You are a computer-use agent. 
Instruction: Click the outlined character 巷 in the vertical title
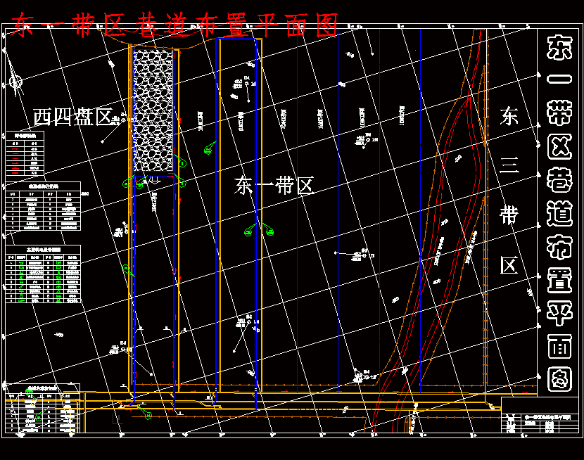pos(559,180)
